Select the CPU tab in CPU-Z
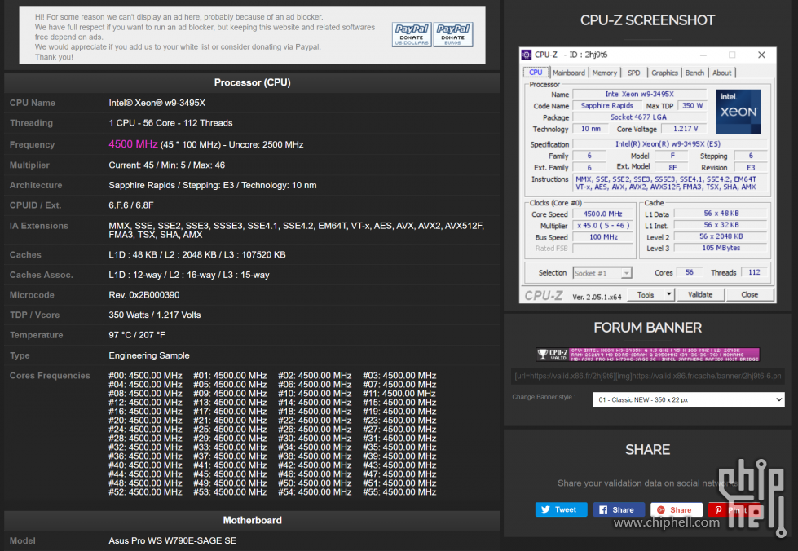The image size is (798, 551). point(536,73)
